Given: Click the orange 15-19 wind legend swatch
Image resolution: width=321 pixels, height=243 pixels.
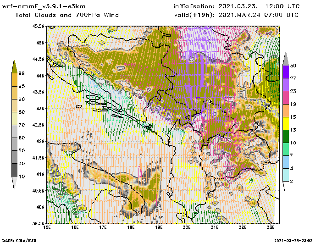Looking at the screenshot, I should pyautogui.click(x=286, y=110).
